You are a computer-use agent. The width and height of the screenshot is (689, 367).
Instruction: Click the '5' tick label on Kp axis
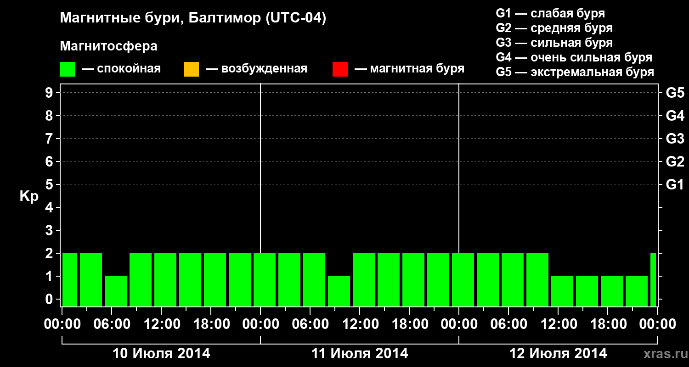click(50, 184)
